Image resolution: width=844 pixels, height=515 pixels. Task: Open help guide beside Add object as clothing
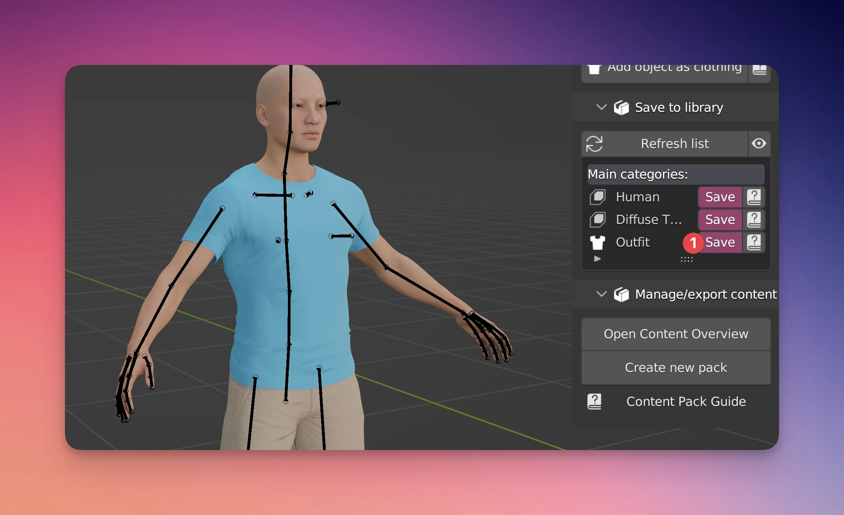(759, 73)
